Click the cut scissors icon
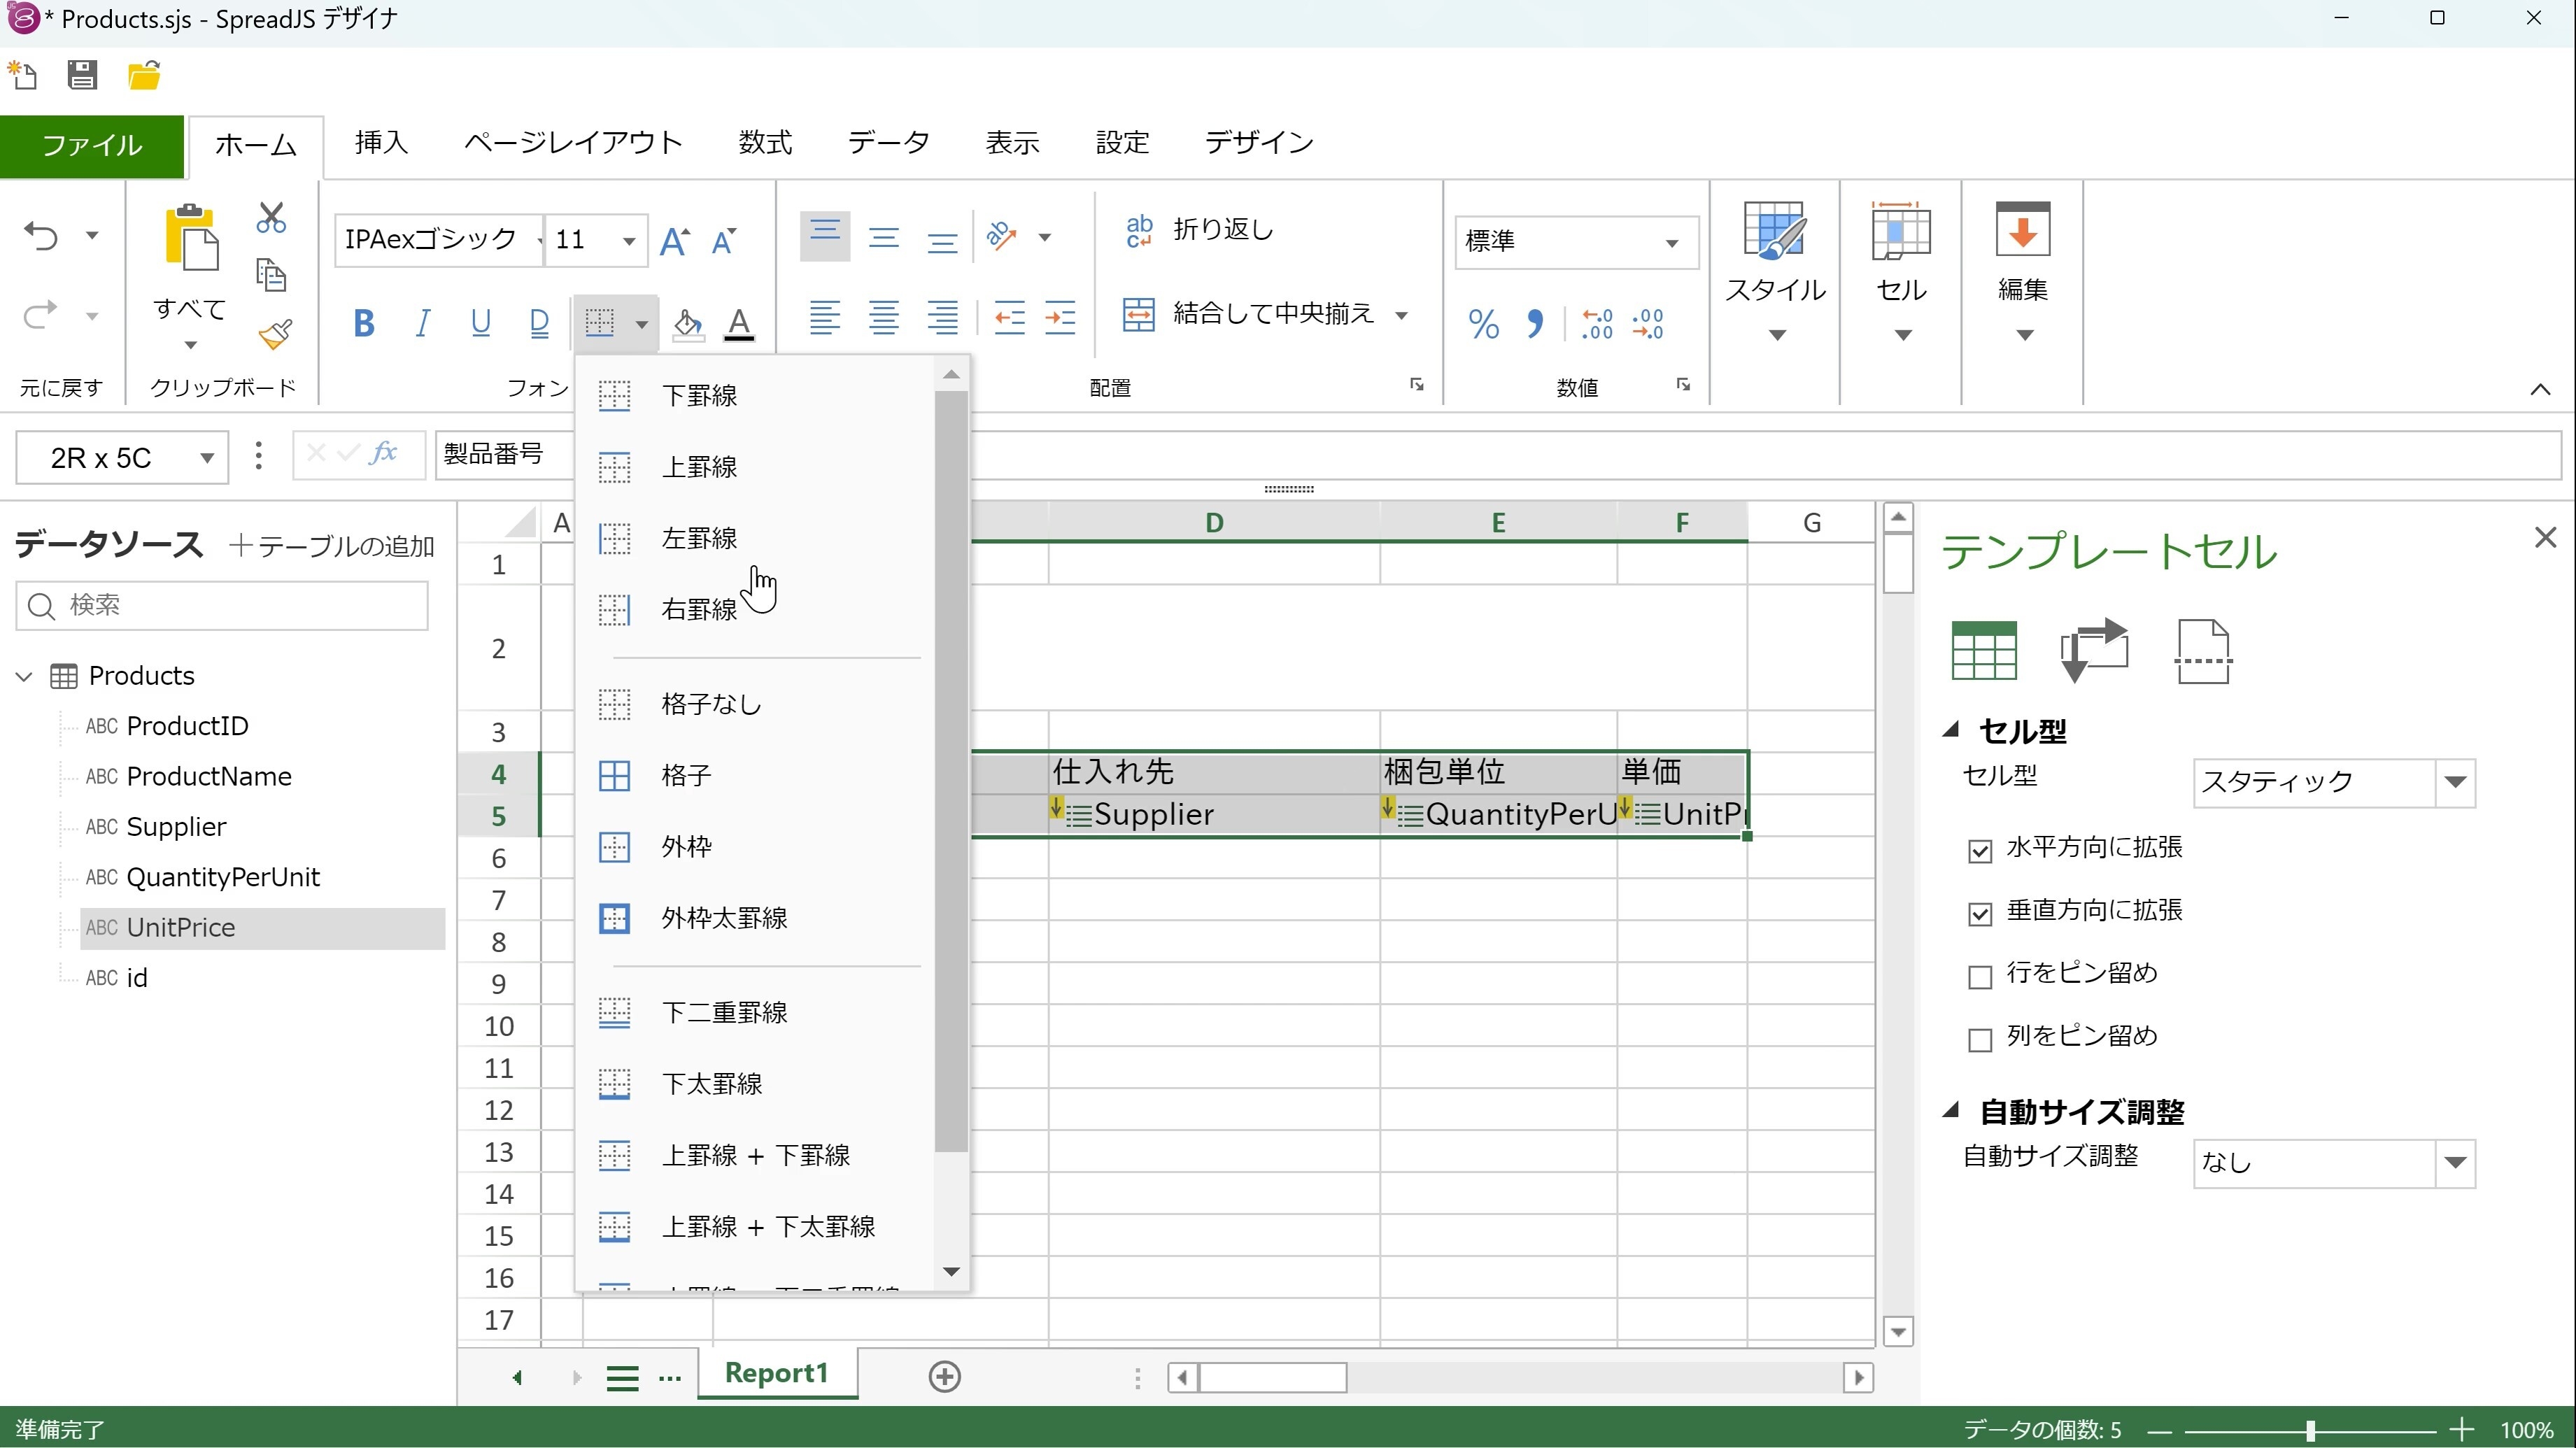Screen dimensions: 2576x1448 click(x=271, y=218)
